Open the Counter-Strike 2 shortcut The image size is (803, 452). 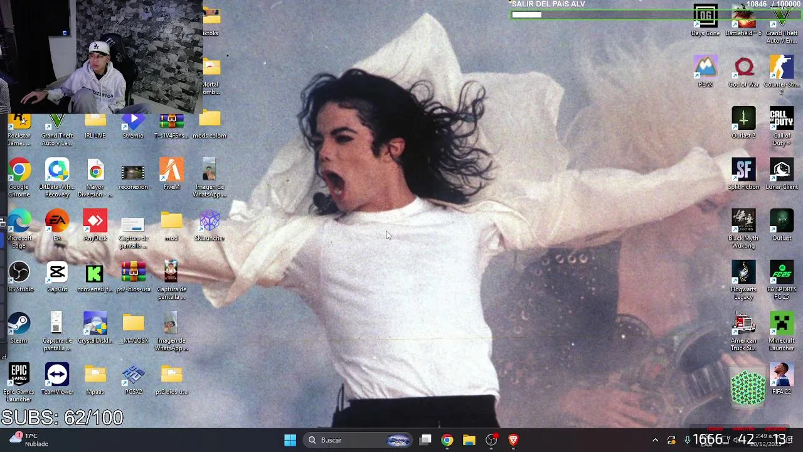[x=782, y=75]
